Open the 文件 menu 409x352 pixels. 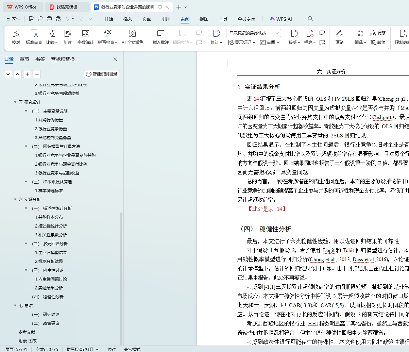pos(14,19)
